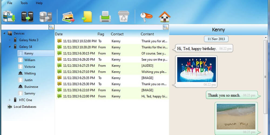
Task: Click the 11 Nov 2013 date label
Action: coord(216,39)
